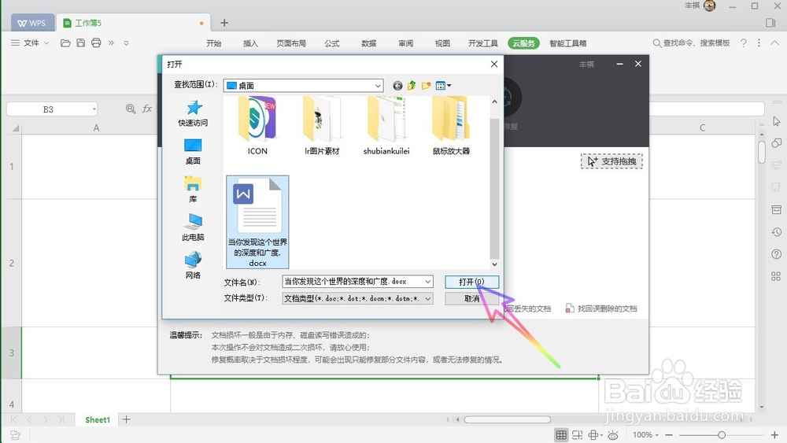Screen dimensions: 787x443
Task: Click the help question mark icon
Action: (x=744, y=43)
